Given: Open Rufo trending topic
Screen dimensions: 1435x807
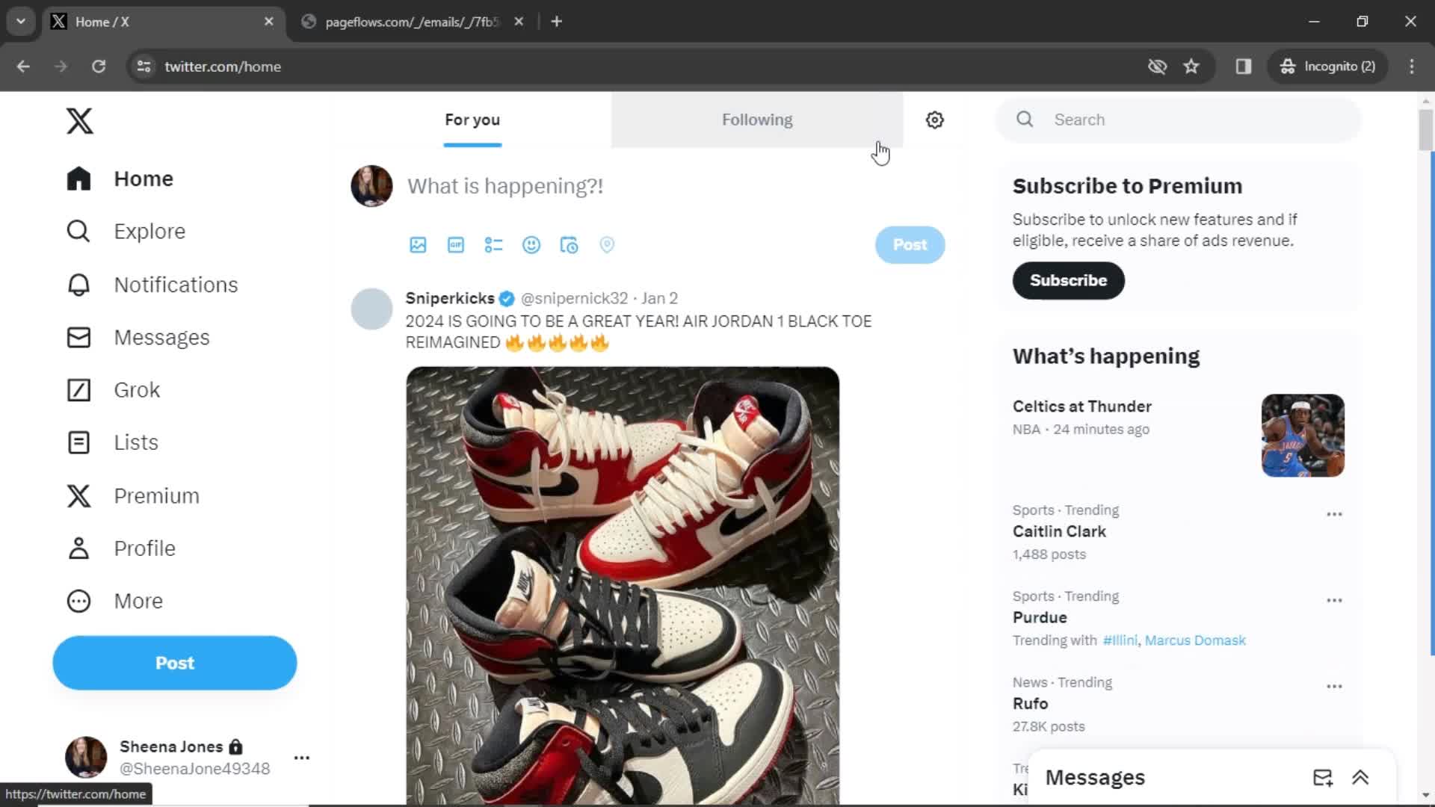Looking at the screenshot, I should (1030, 703).
